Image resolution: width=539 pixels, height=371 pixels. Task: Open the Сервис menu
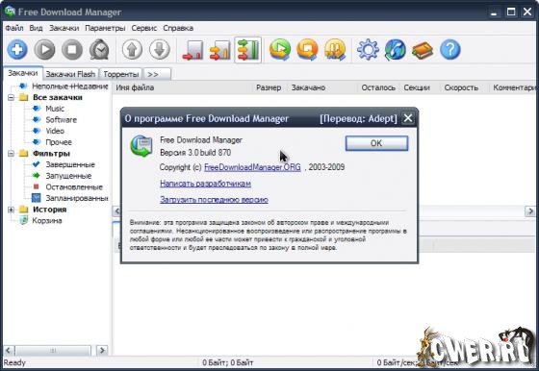144,28
